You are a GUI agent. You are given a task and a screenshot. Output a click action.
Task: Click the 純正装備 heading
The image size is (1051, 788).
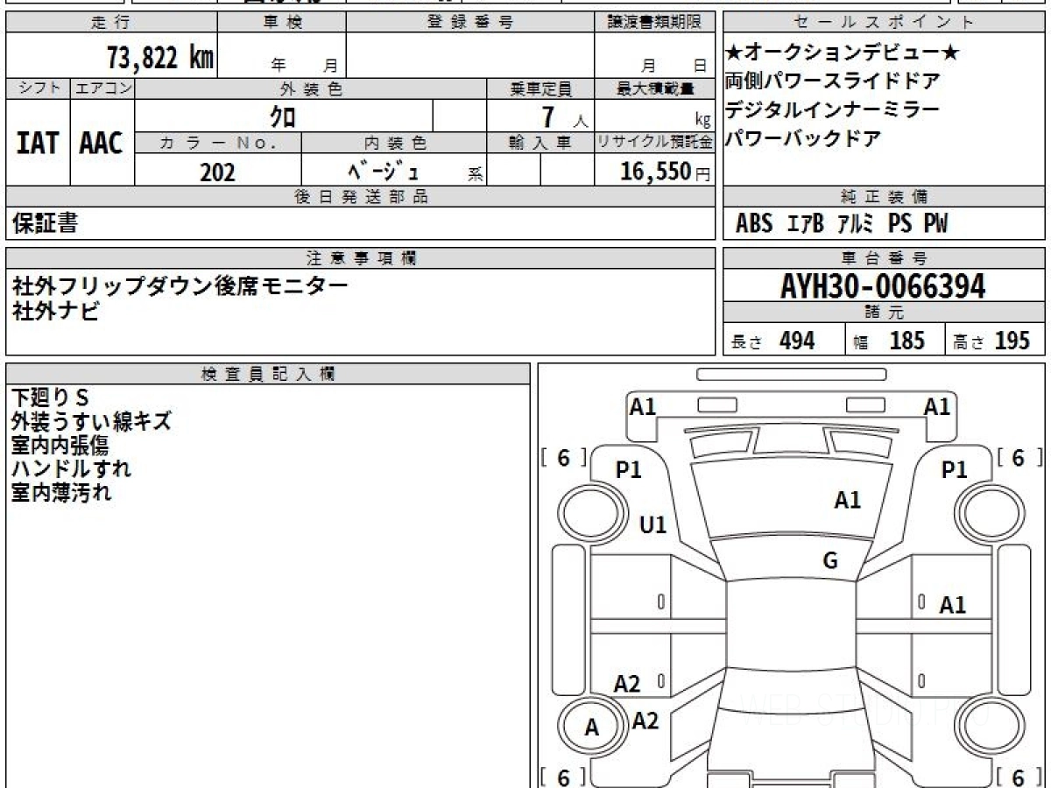click(884, 197)
